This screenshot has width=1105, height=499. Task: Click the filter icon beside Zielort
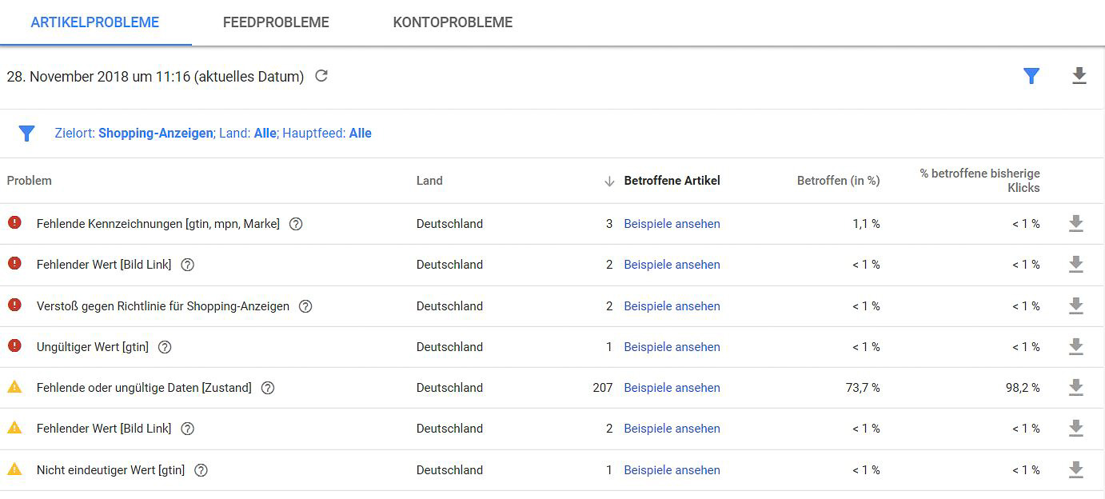27,134
